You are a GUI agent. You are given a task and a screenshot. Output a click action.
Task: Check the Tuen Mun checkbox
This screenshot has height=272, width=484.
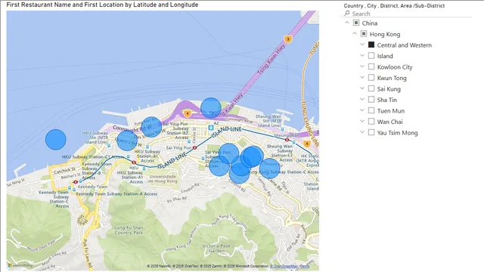[371, 110]
